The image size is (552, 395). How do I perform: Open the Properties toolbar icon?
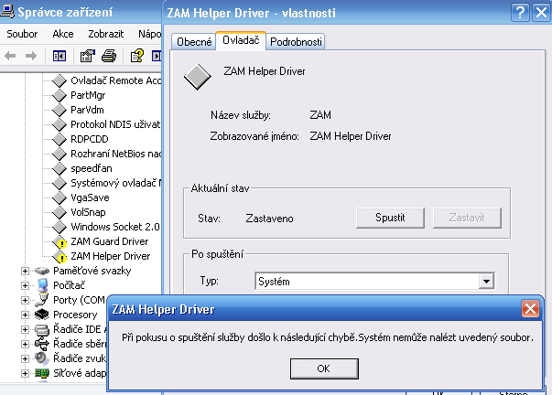pyautogui.click(x=88, y=56)
